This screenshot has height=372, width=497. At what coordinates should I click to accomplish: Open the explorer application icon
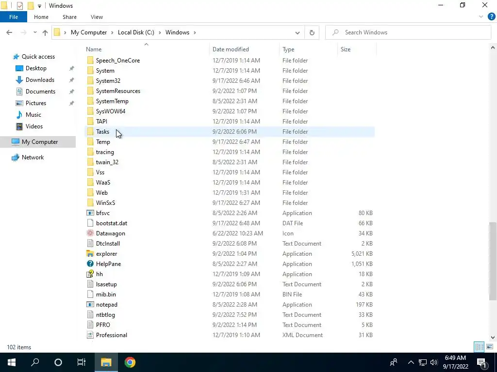(90, 254)
